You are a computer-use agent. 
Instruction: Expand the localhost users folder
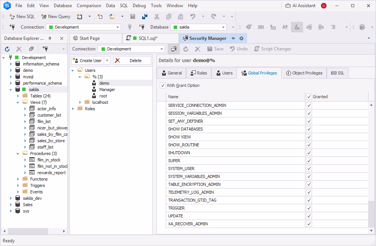click(80, 102)
